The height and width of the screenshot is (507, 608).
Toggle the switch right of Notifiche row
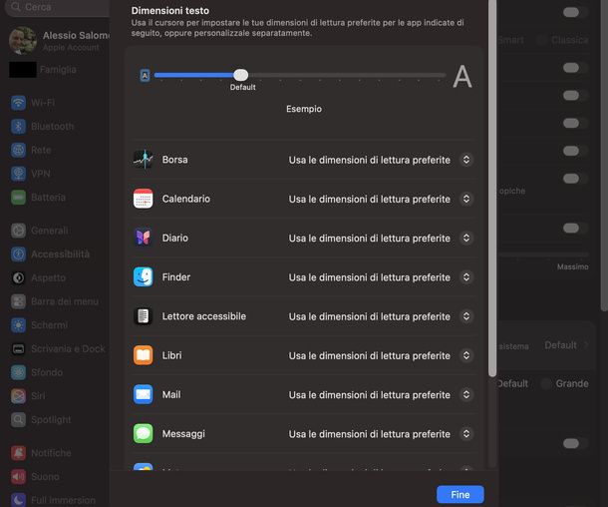click(575, 444)
